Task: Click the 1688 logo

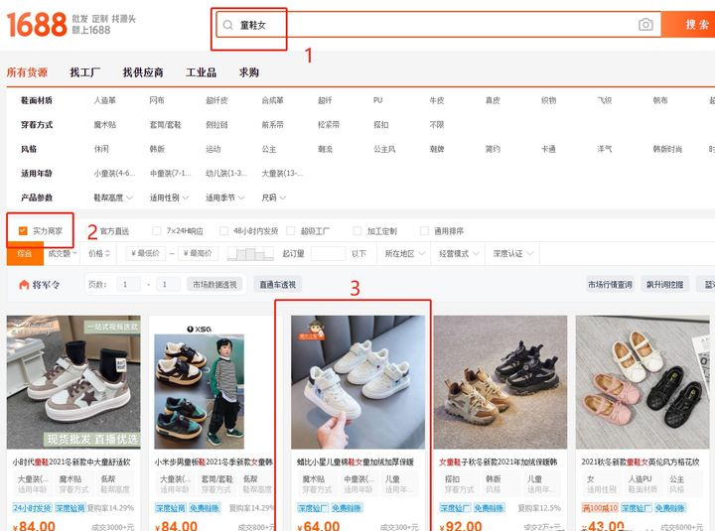Action: pos(36,25)
